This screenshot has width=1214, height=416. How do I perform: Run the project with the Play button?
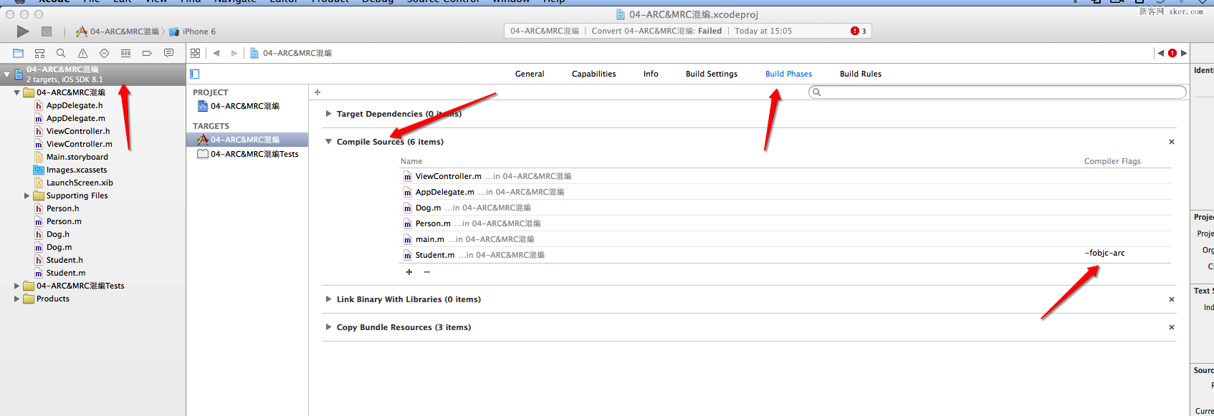point(23,32)
